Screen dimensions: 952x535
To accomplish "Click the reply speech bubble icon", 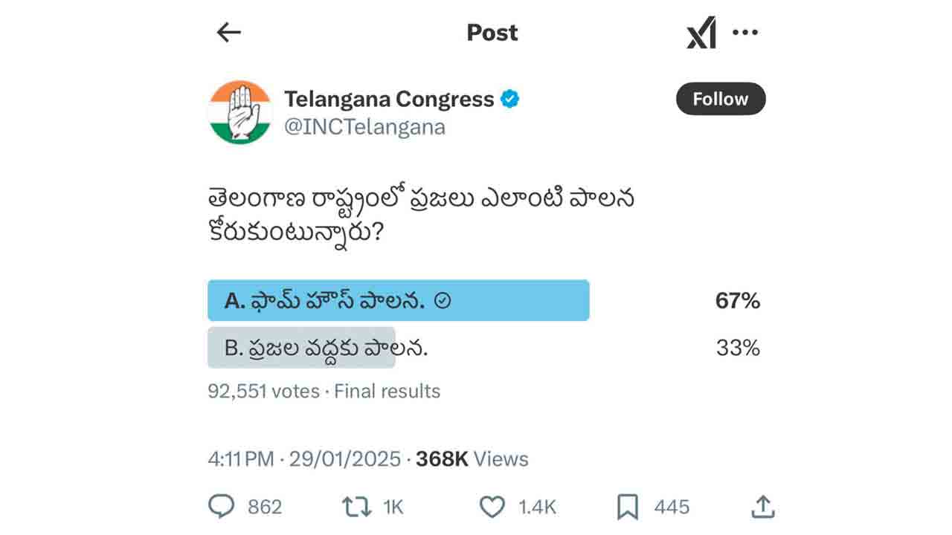I will click(x=221, y=507).
